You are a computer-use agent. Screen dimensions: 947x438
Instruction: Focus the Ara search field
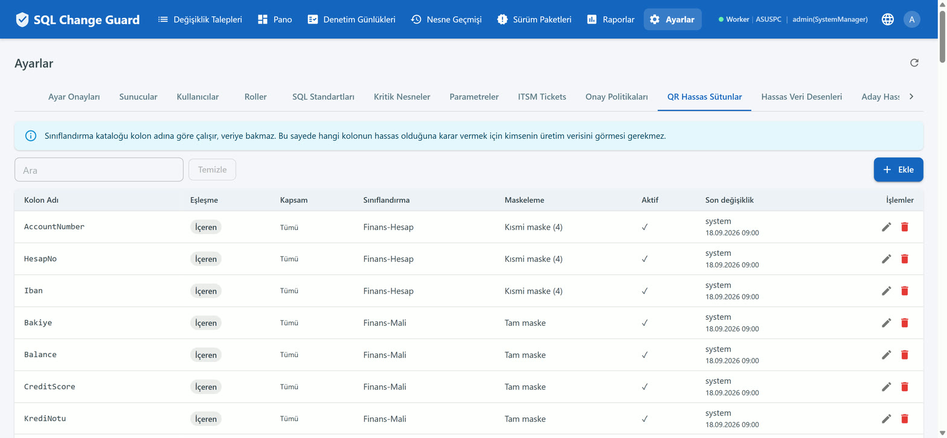99,170
